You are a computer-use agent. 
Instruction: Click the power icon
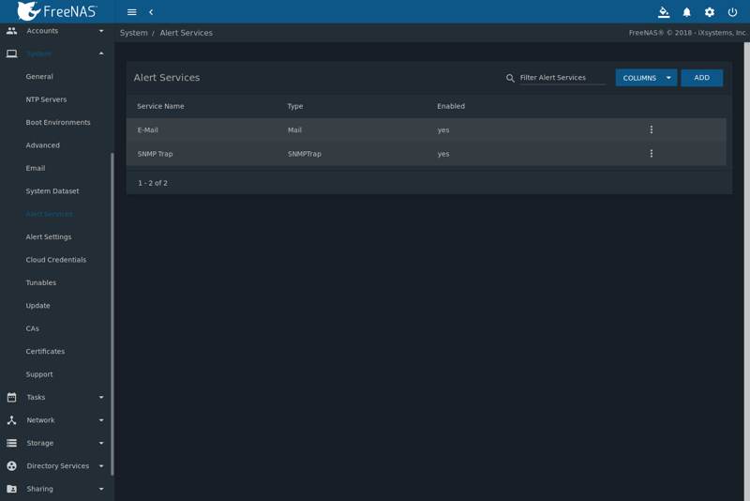click(732, 12)
